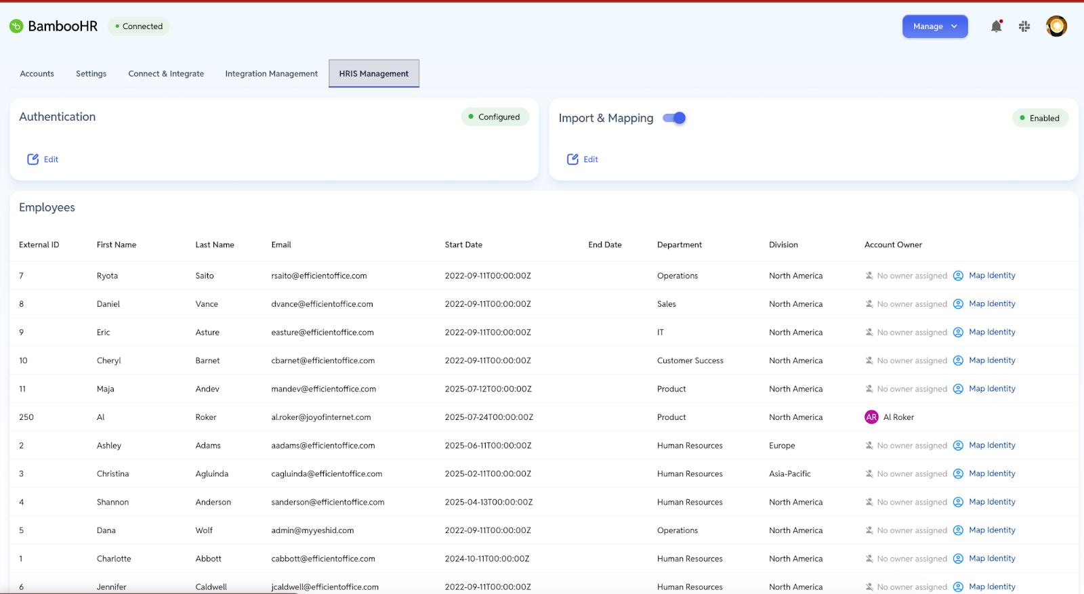Click email admin@myyeshid.com
This screenshot has width=1084, height=594.
coord(312,530)
